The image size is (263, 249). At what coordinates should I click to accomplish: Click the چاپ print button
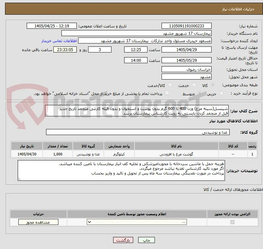pyautogui.click(x=147, y=240)
